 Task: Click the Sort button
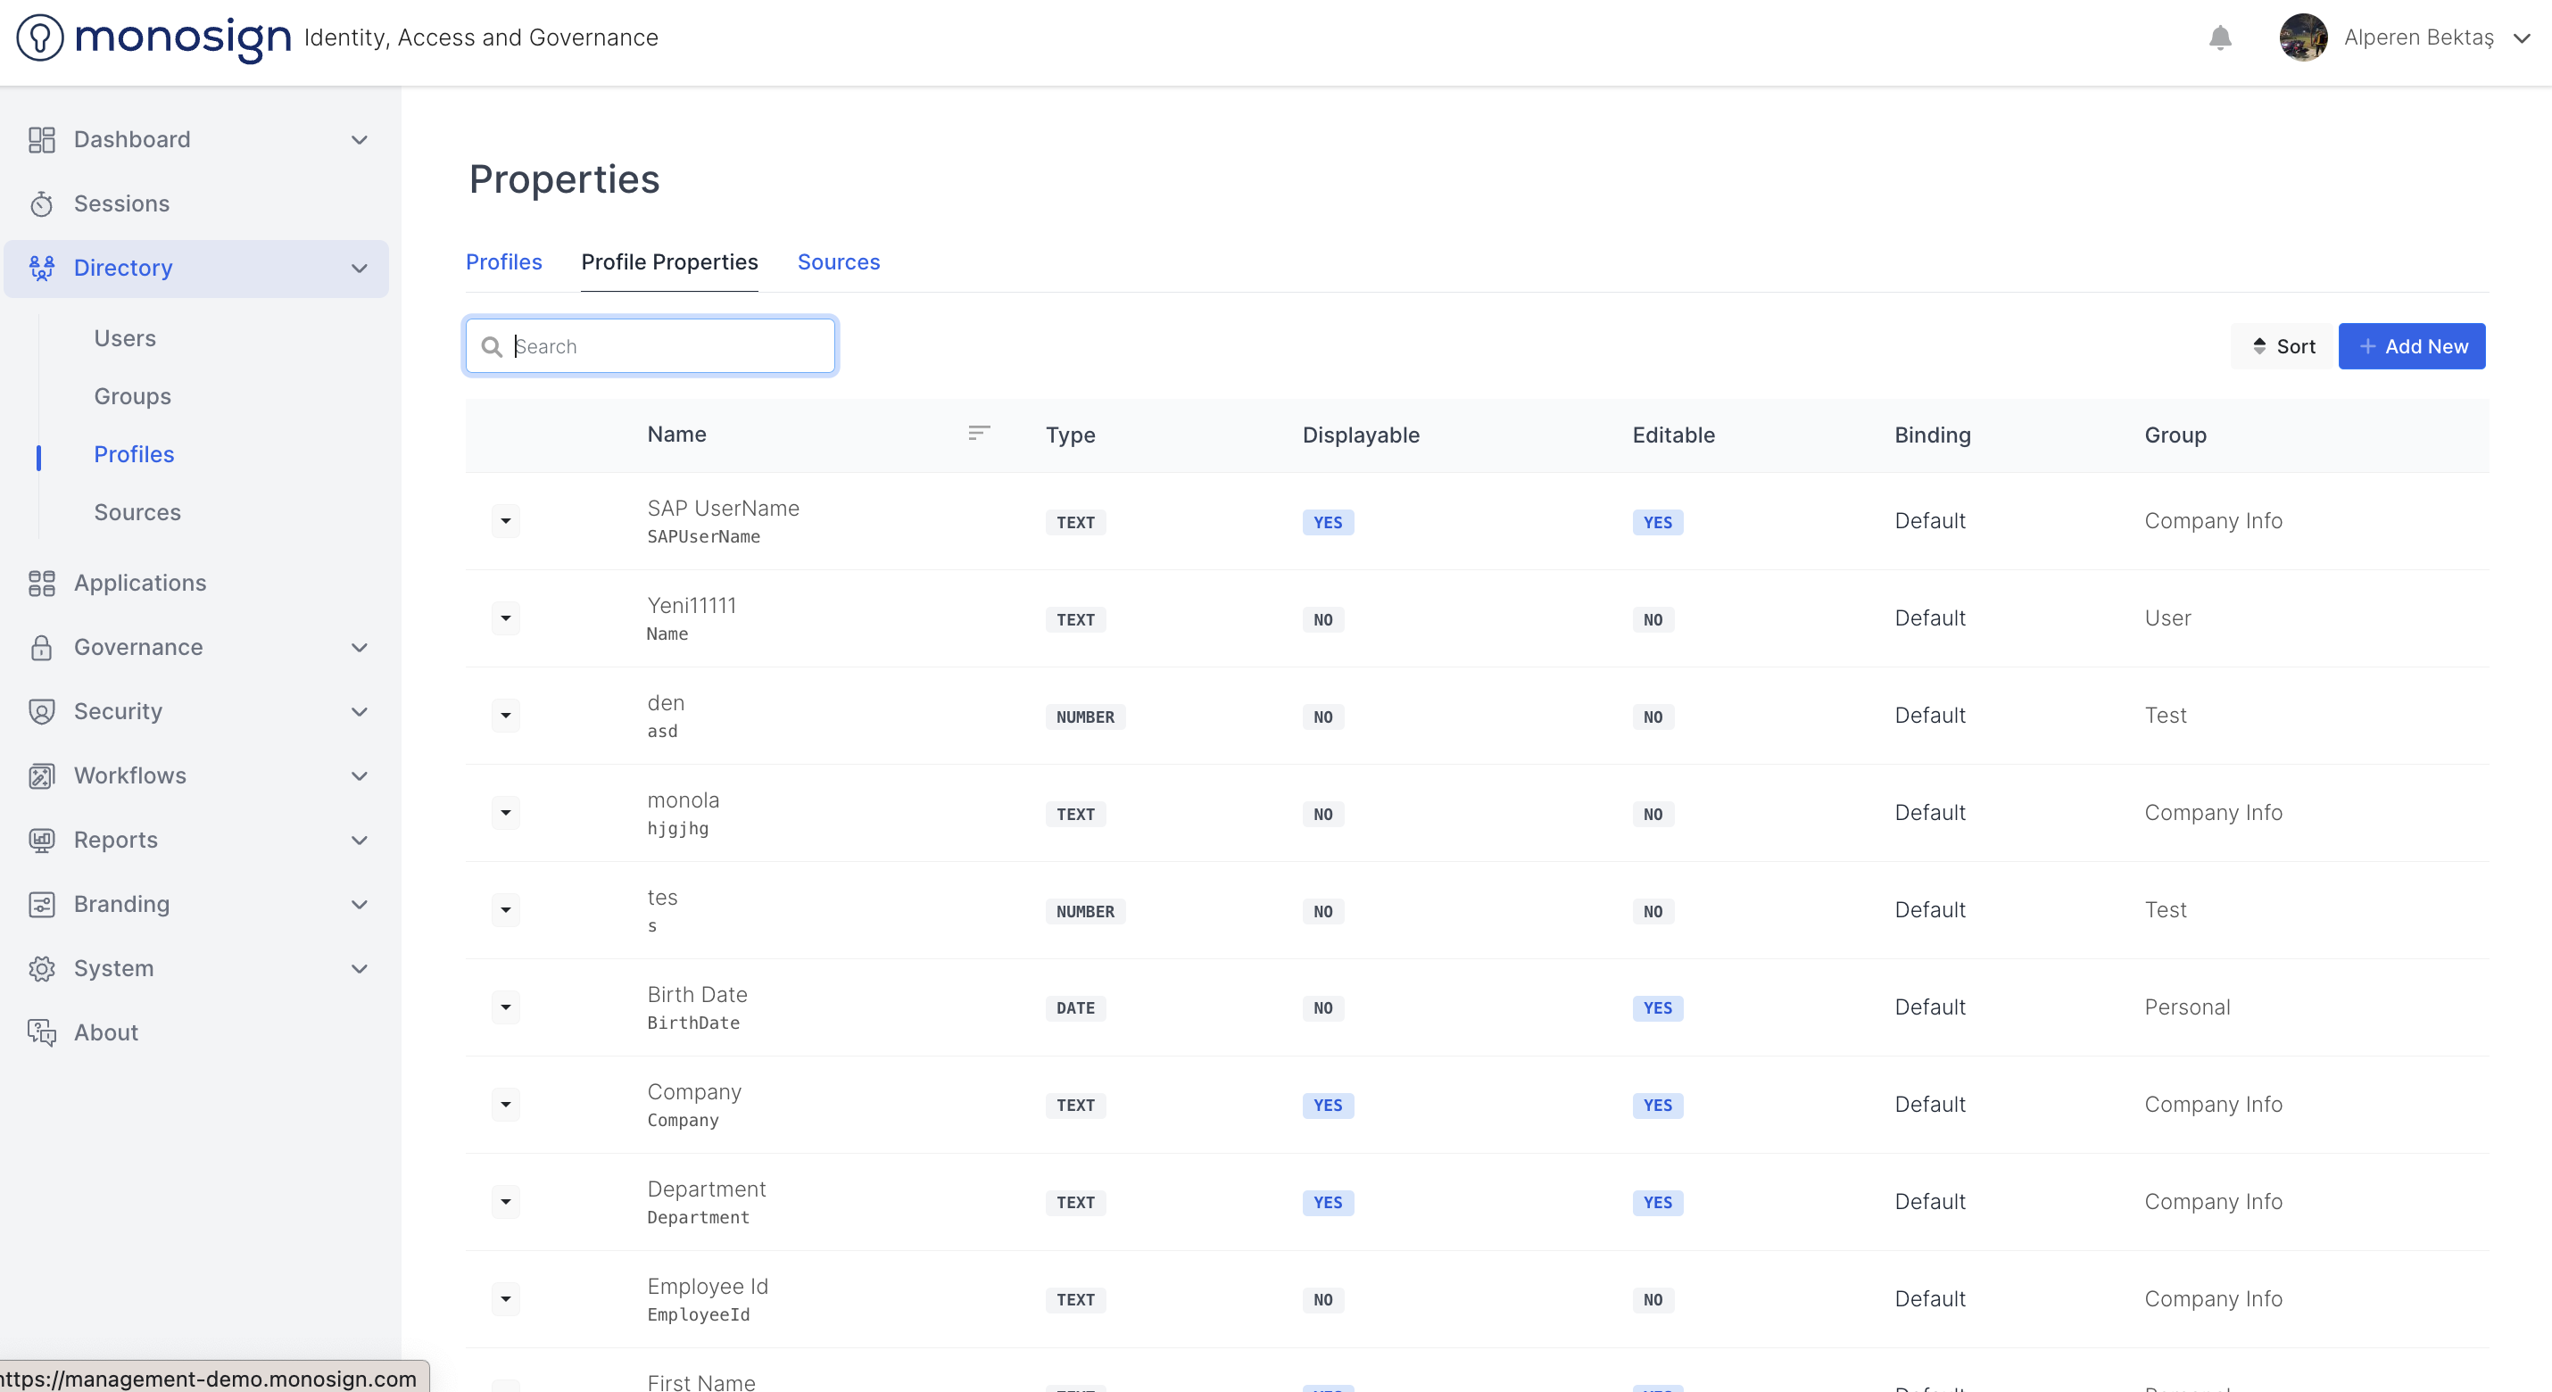(2283, 346)
